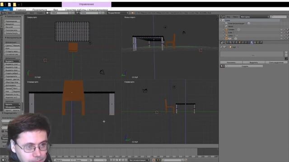The width and height of the screenshot is (289, 162).
Task: Open the Поиск menu in outliner header
Action: click(235, 17)
